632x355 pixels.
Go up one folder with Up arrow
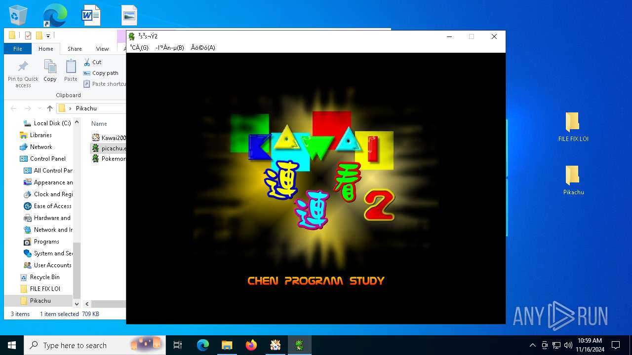click(49, 108)
